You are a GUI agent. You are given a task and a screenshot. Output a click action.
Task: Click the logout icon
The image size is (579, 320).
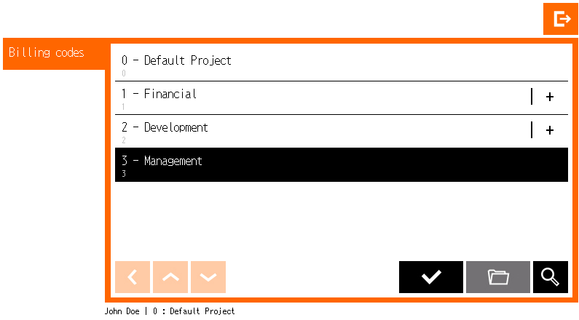560,19
